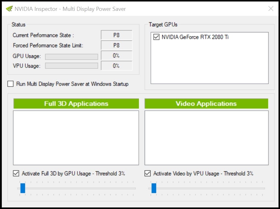Screen dimensions: 280x209
Task: Uncheck the NVIDIA GeForce RTX 2080 Ti GPU
Action: coord(156,37)
